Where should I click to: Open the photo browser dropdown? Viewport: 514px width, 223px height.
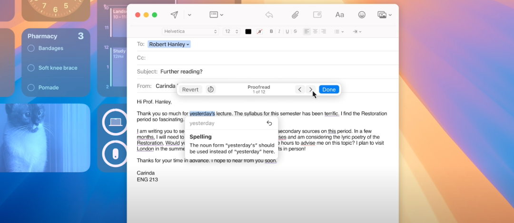click(x=384, y=15)
